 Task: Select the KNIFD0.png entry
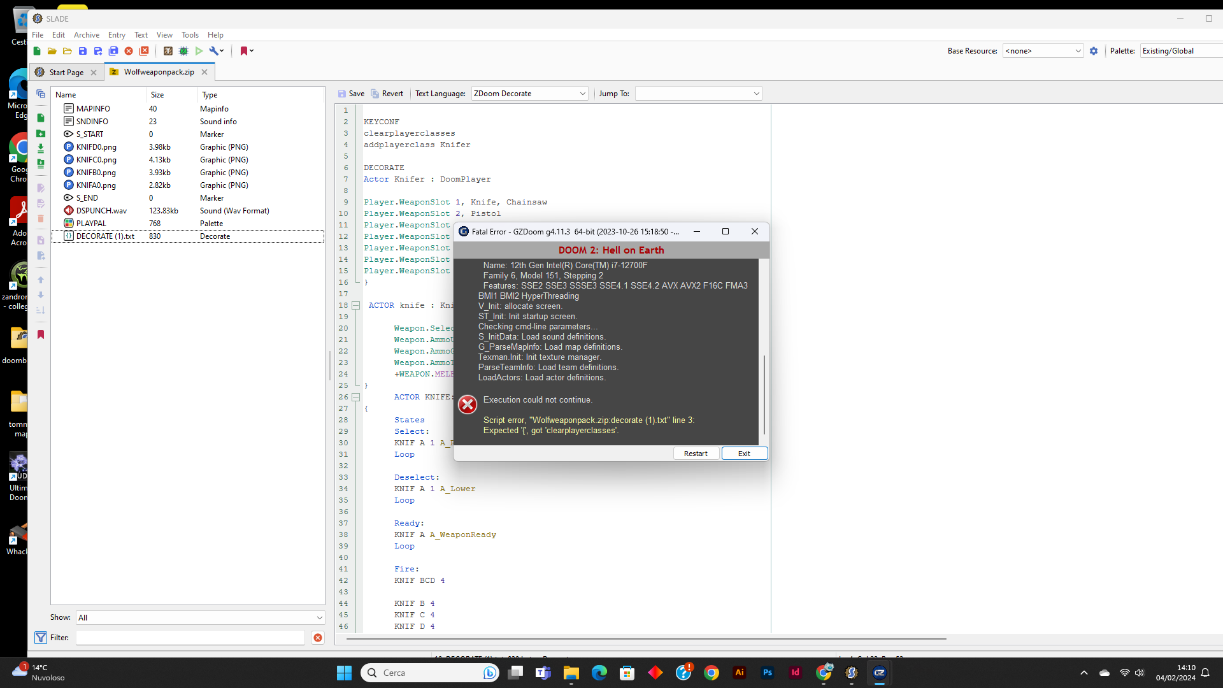pyautogui.click(x=187, y=147)
